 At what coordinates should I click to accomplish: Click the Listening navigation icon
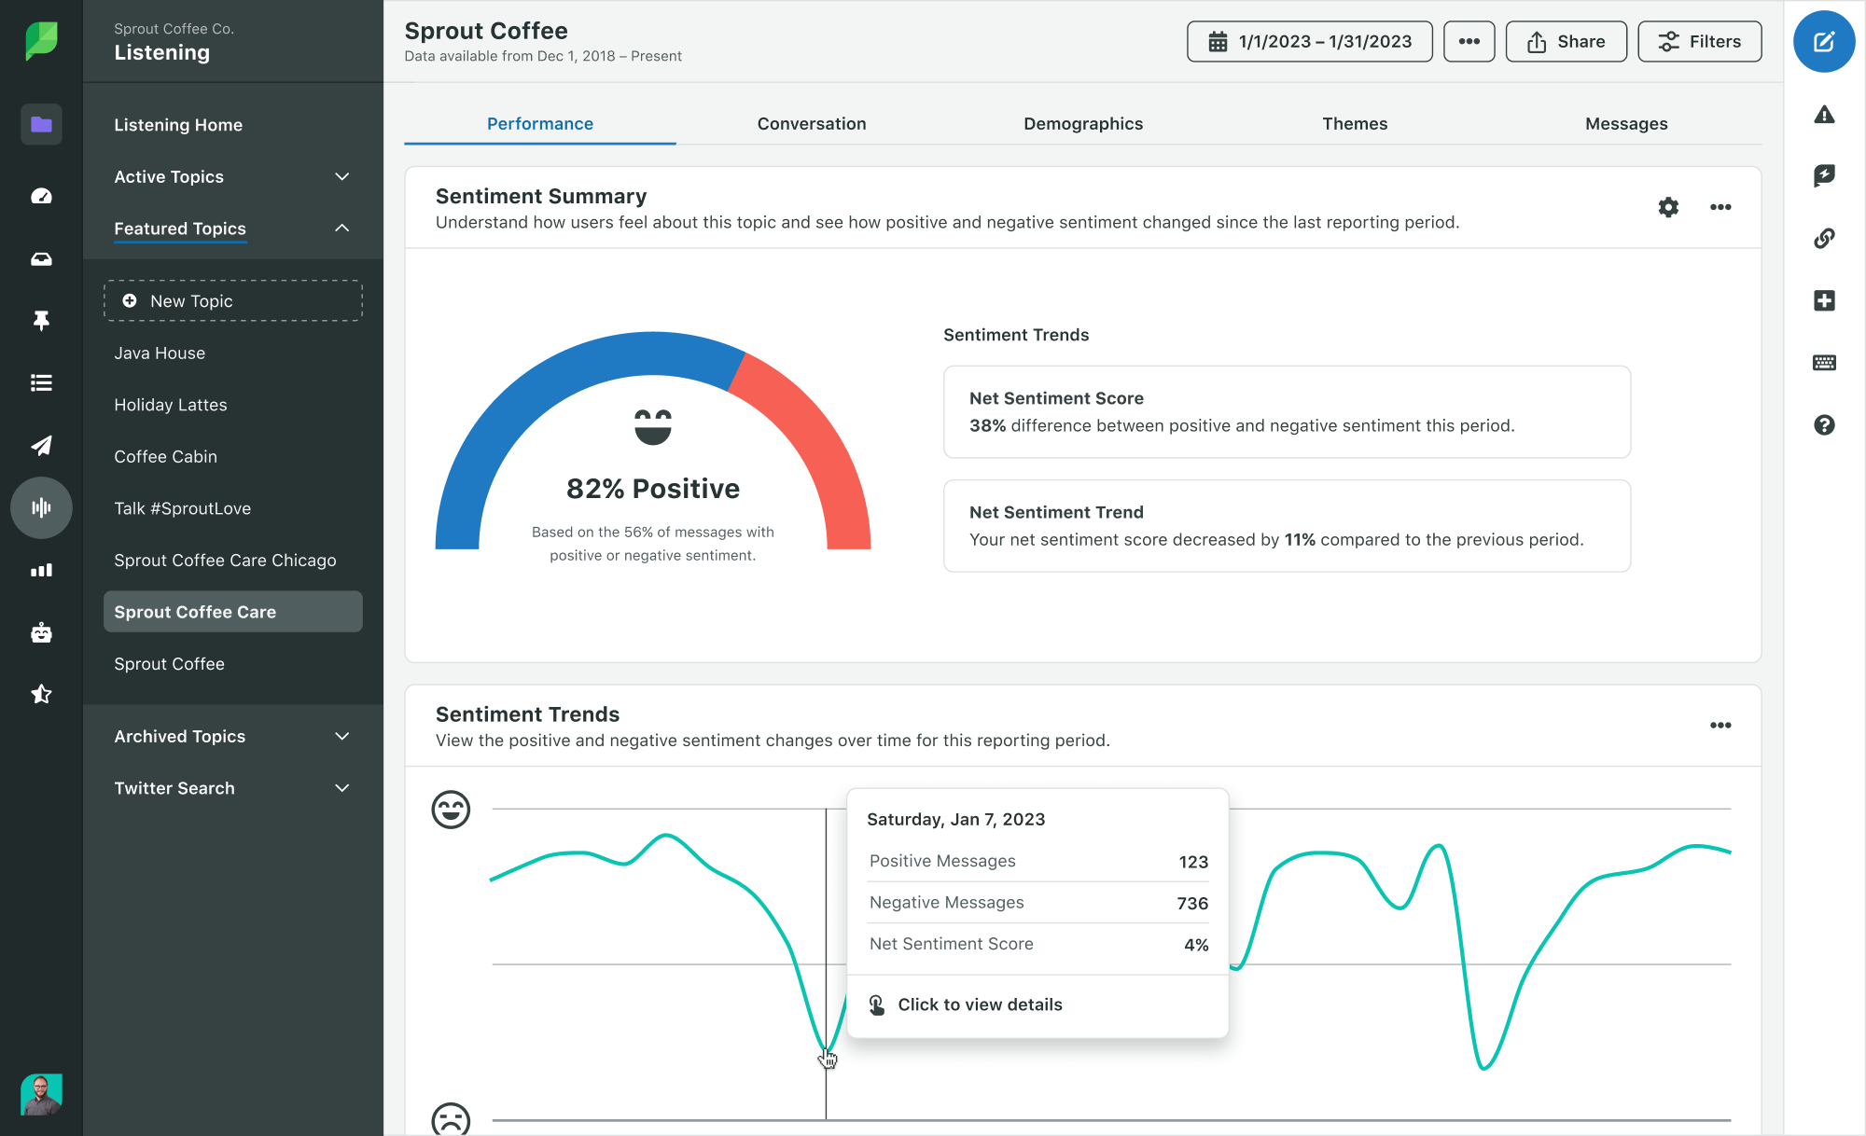click(40, 506)
